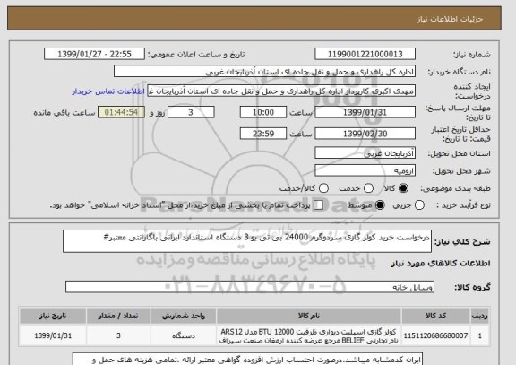Click the quantity cell 3 in the table
Screen dimensions: 516x365
point(118,335)
